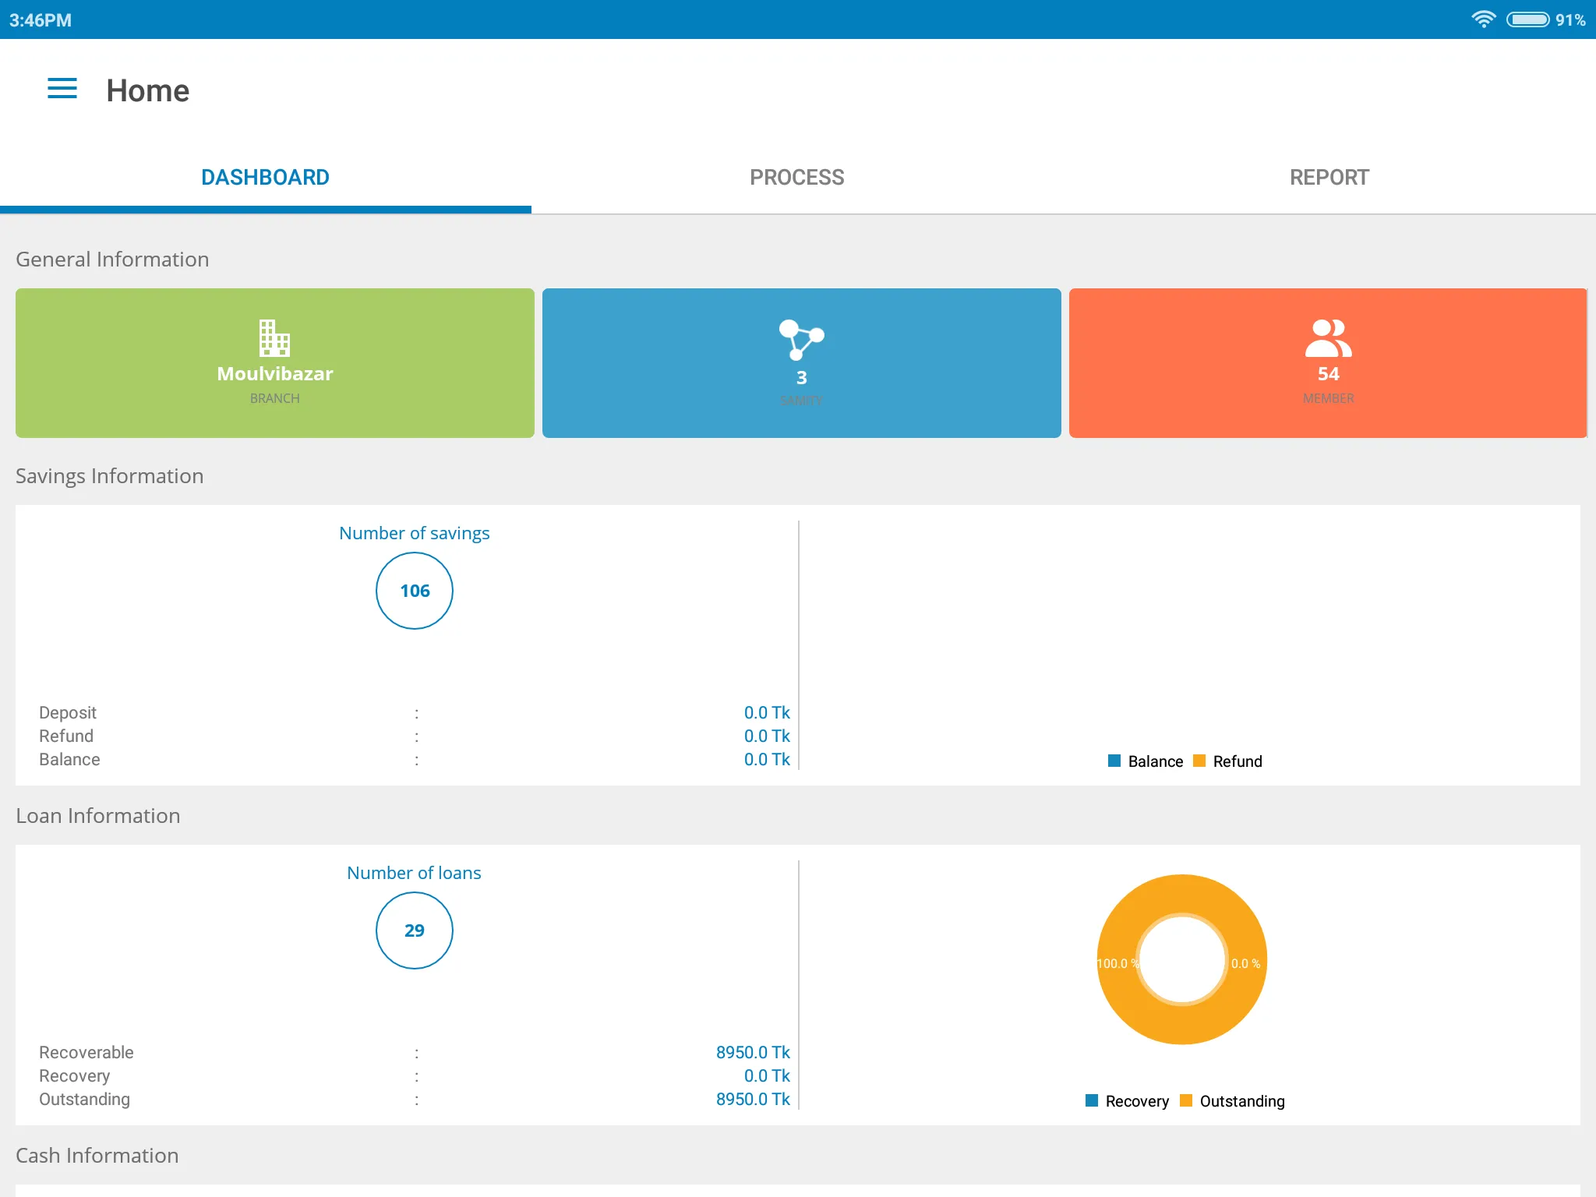Screen dimensions: 1596x1197
Task: Tap the 100.0 % chart label
Action: pyautogui.click(x=1118, y=964)
